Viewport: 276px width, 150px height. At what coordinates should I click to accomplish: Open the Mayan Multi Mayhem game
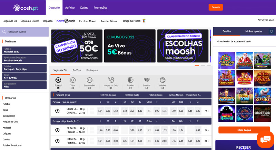(227, 113)
